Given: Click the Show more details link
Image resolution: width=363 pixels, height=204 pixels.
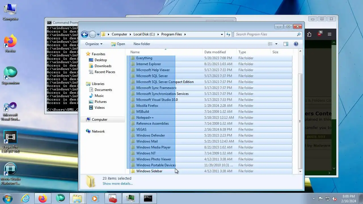Looking at the screenshot, I should coord(117,184).
